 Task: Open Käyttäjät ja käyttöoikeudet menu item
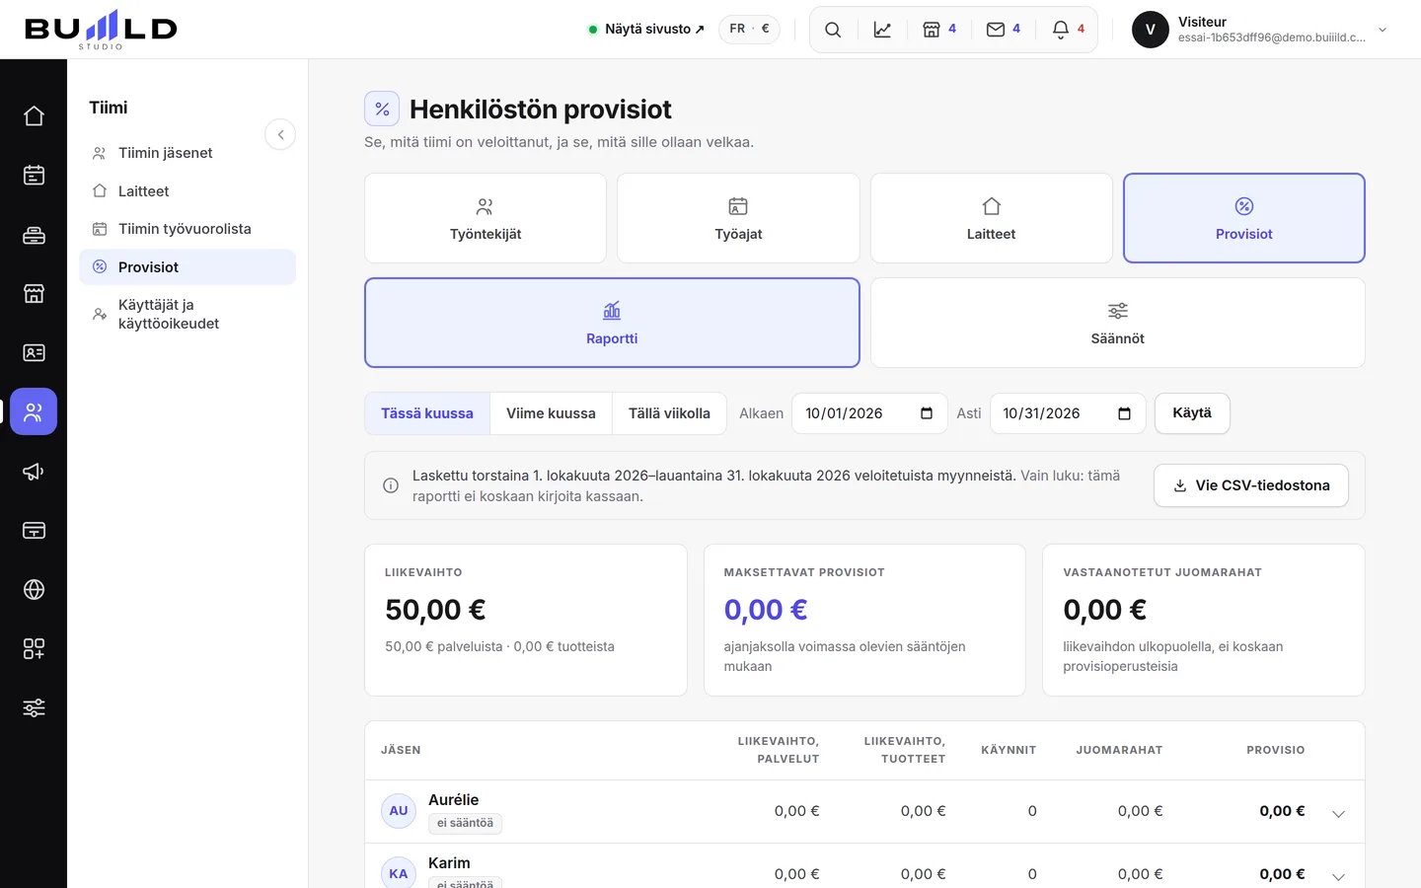pos(187,314)
